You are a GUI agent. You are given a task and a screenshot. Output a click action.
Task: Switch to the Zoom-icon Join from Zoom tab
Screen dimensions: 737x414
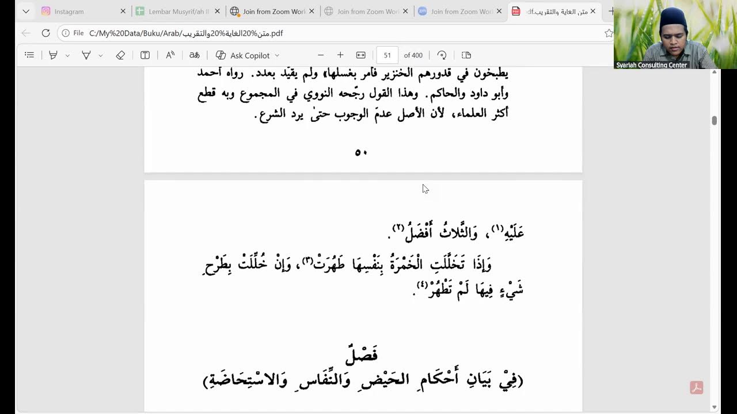pyautogui.click(x=459, y=11)
